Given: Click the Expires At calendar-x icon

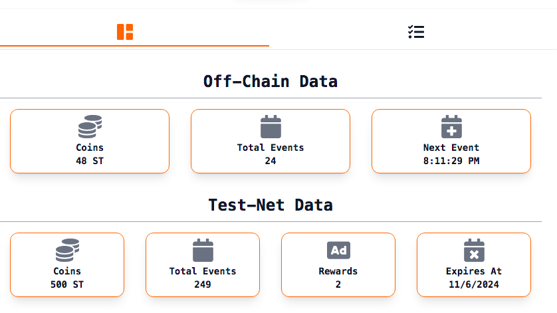Looking at the screenshot, I should tap(474, 250).
